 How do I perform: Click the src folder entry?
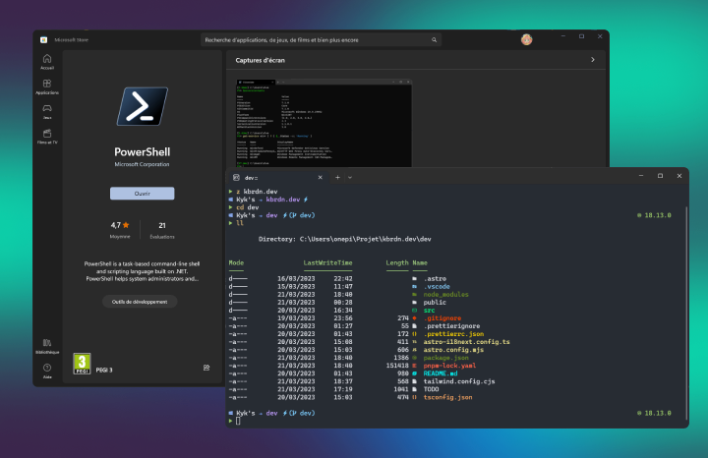[429, 310]
